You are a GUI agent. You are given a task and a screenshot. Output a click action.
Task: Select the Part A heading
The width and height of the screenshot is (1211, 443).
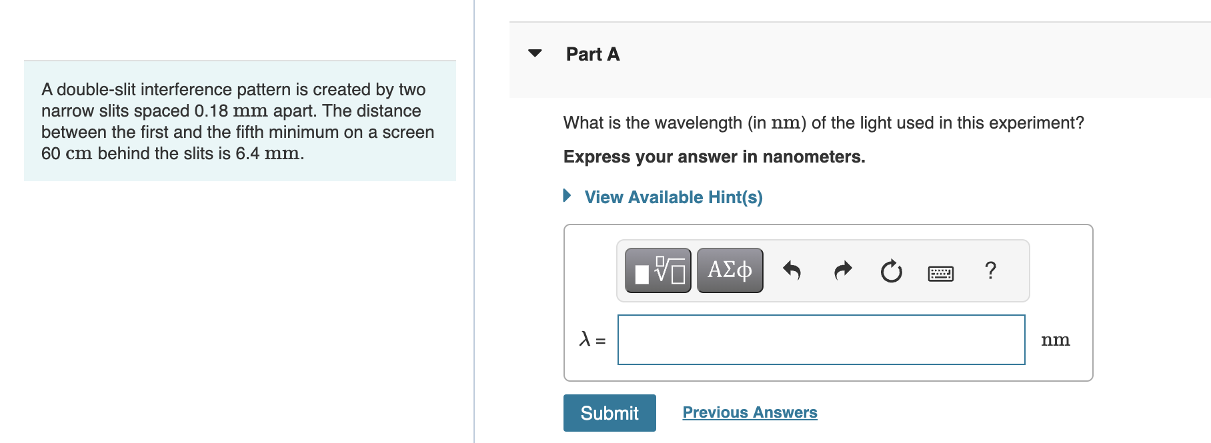tap(592, 53)
